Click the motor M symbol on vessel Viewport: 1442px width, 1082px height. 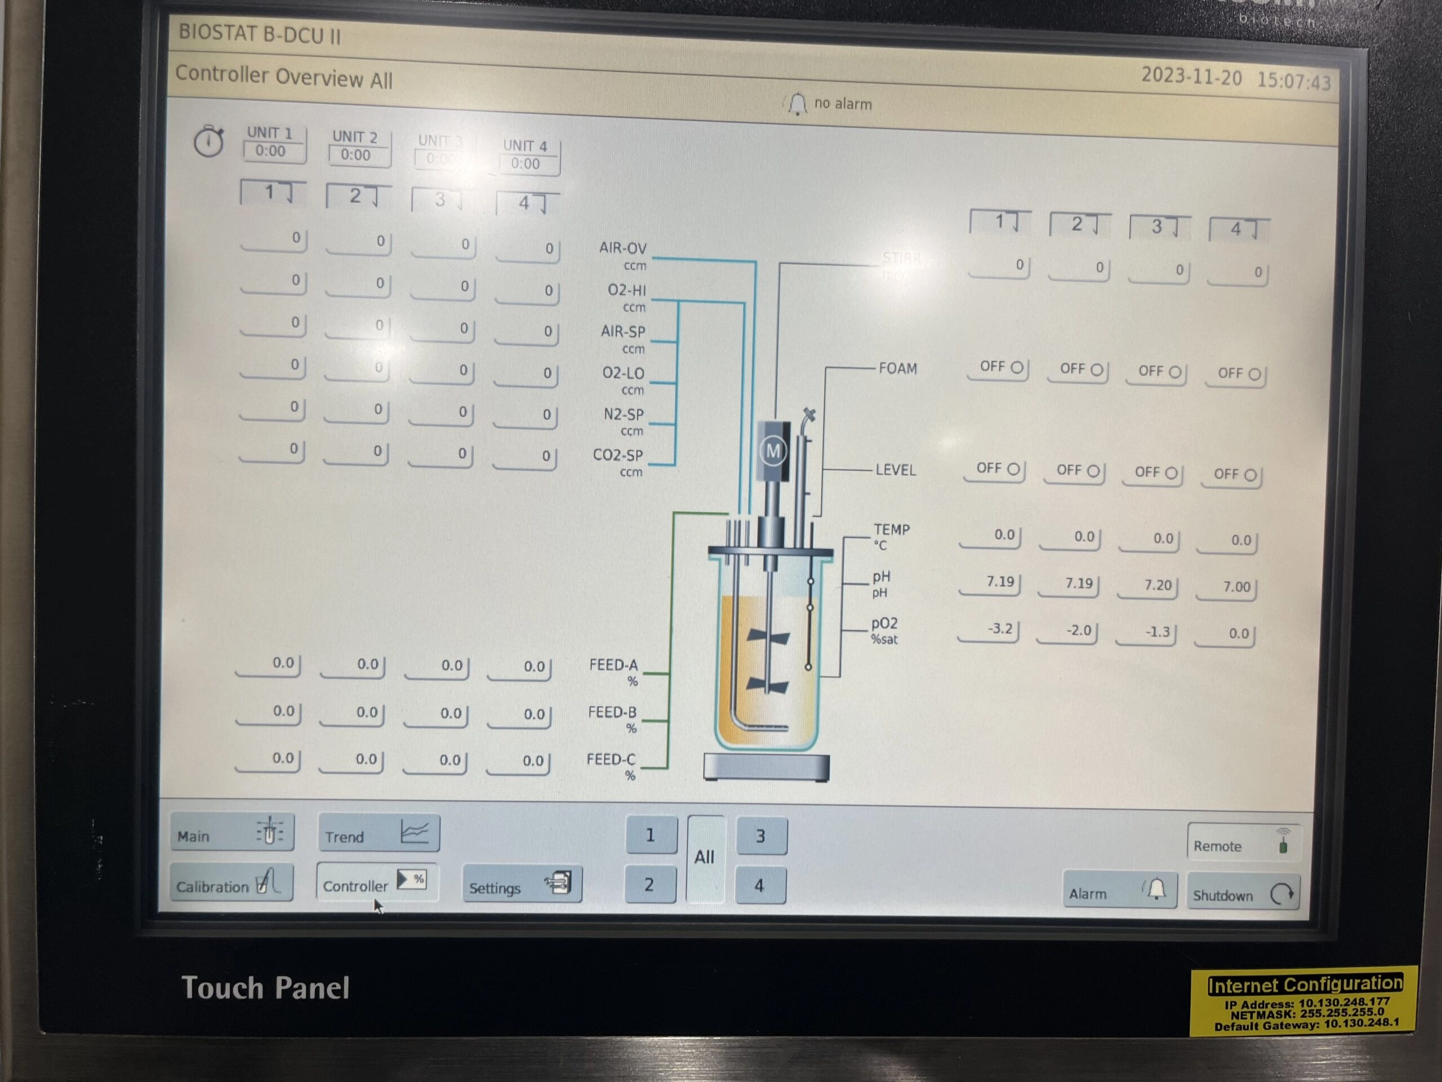click(x=773, y=451)
